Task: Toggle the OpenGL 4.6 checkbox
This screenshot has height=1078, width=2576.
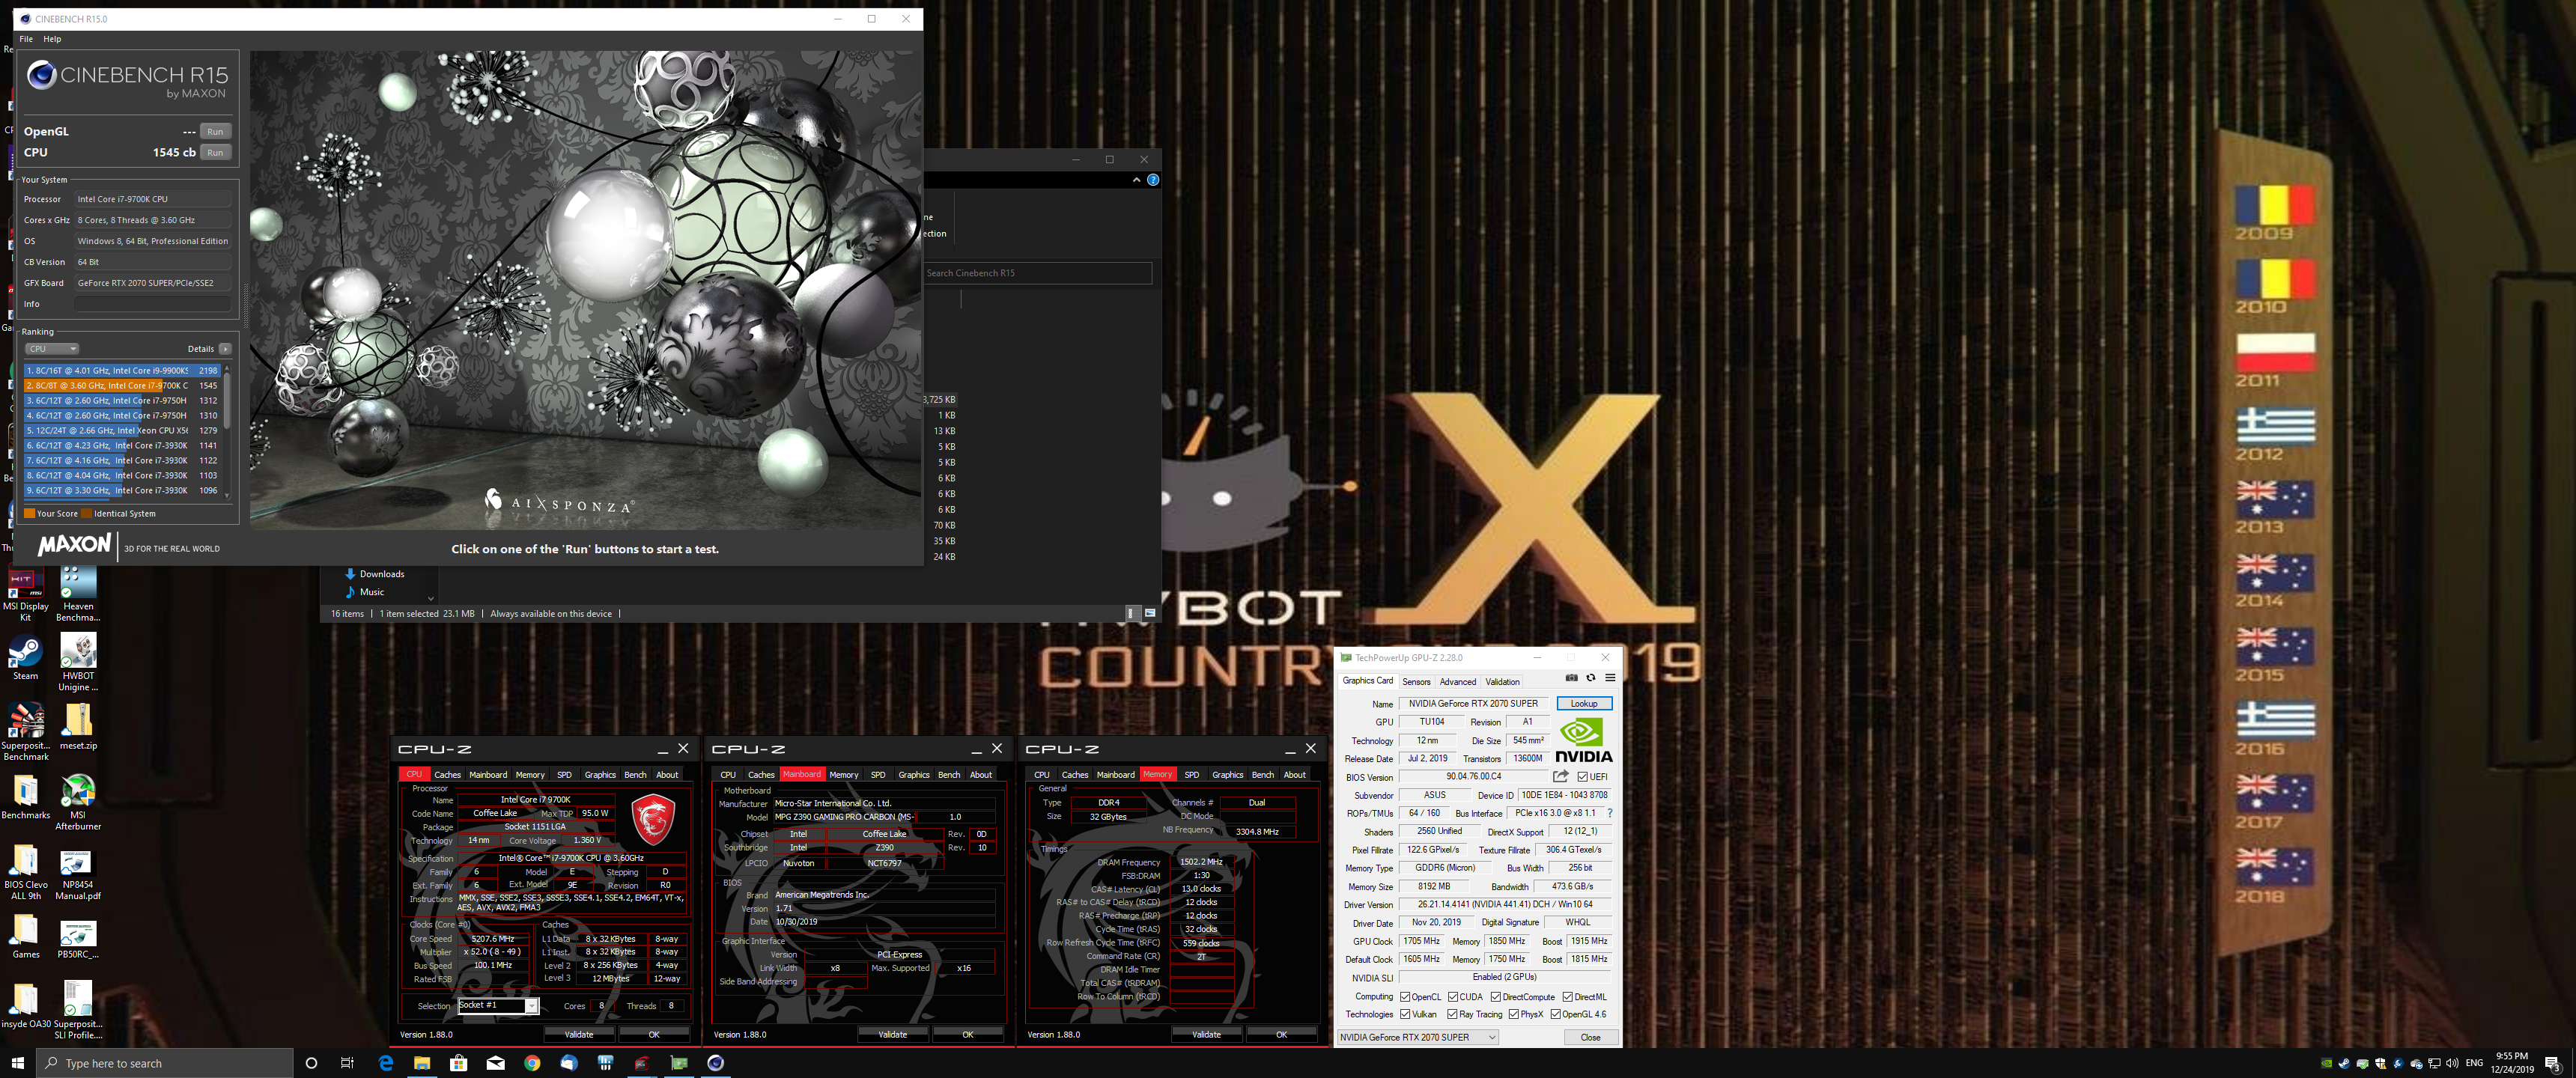Action: (x=1555, y=1014)
